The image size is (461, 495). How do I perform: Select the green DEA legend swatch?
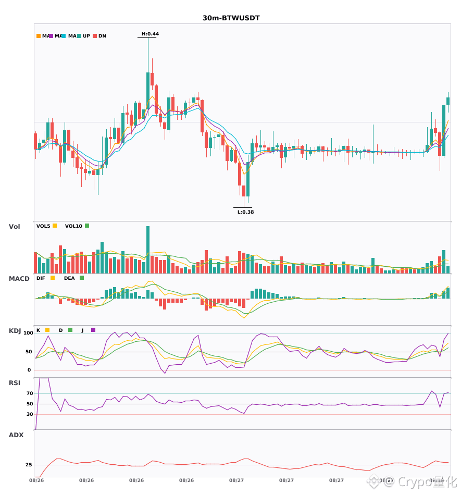(82, 278)
